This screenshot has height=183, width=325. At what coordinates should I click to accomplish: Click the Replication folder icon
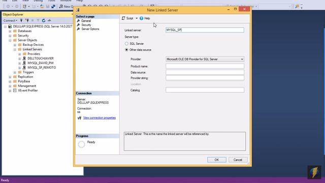click(x=15, y=77)
